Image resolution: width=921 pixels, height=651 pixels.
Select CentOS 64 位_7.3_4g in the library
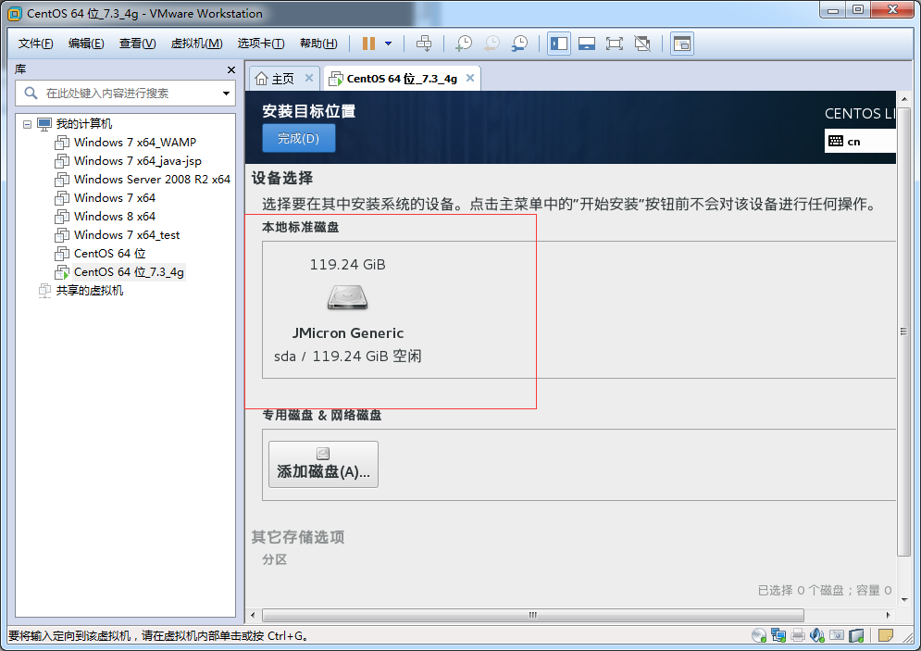click(129, 272)
